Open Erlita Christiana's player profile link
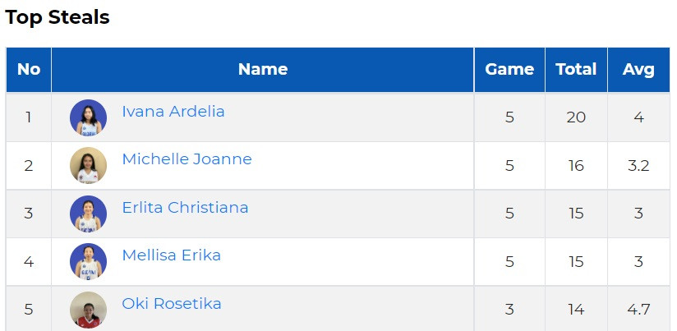 point(185,208)
